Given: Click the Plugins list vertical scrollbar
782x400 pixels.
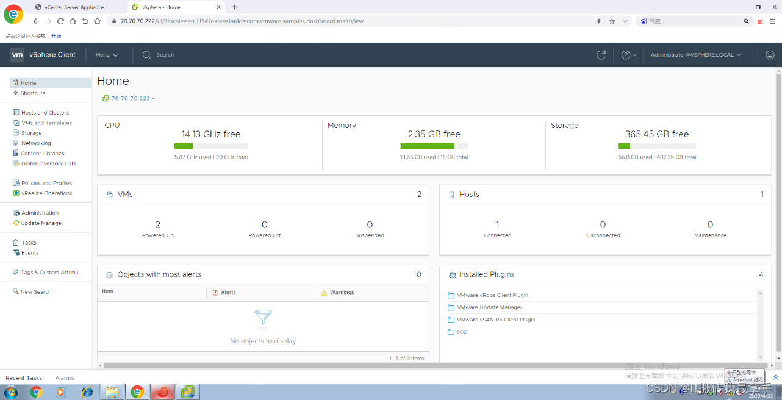Looking at the screenshot, I should [x=761, y=325].
